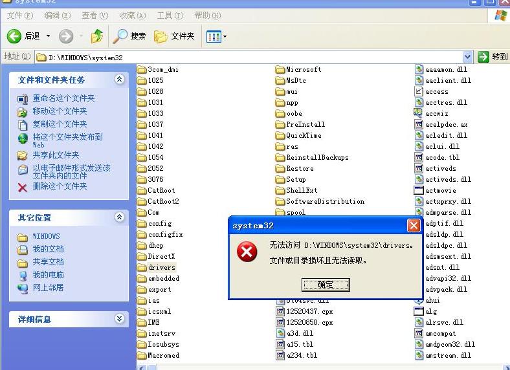Select the a3d.dll file icon
This screenshot has height=370, width=510.
280,333
